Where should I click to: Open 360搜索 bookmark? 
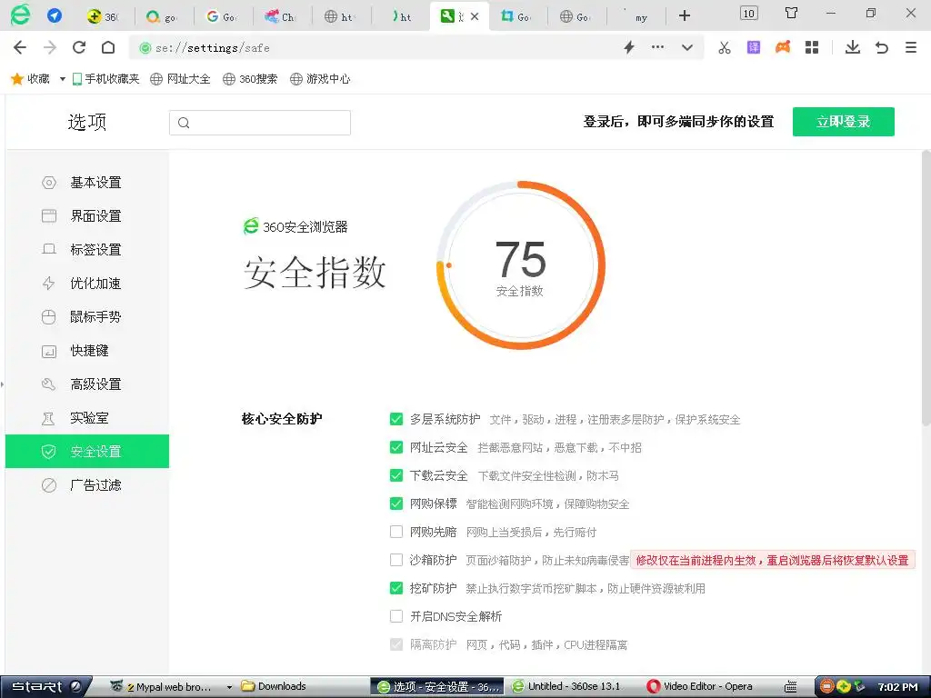[250, 79]
